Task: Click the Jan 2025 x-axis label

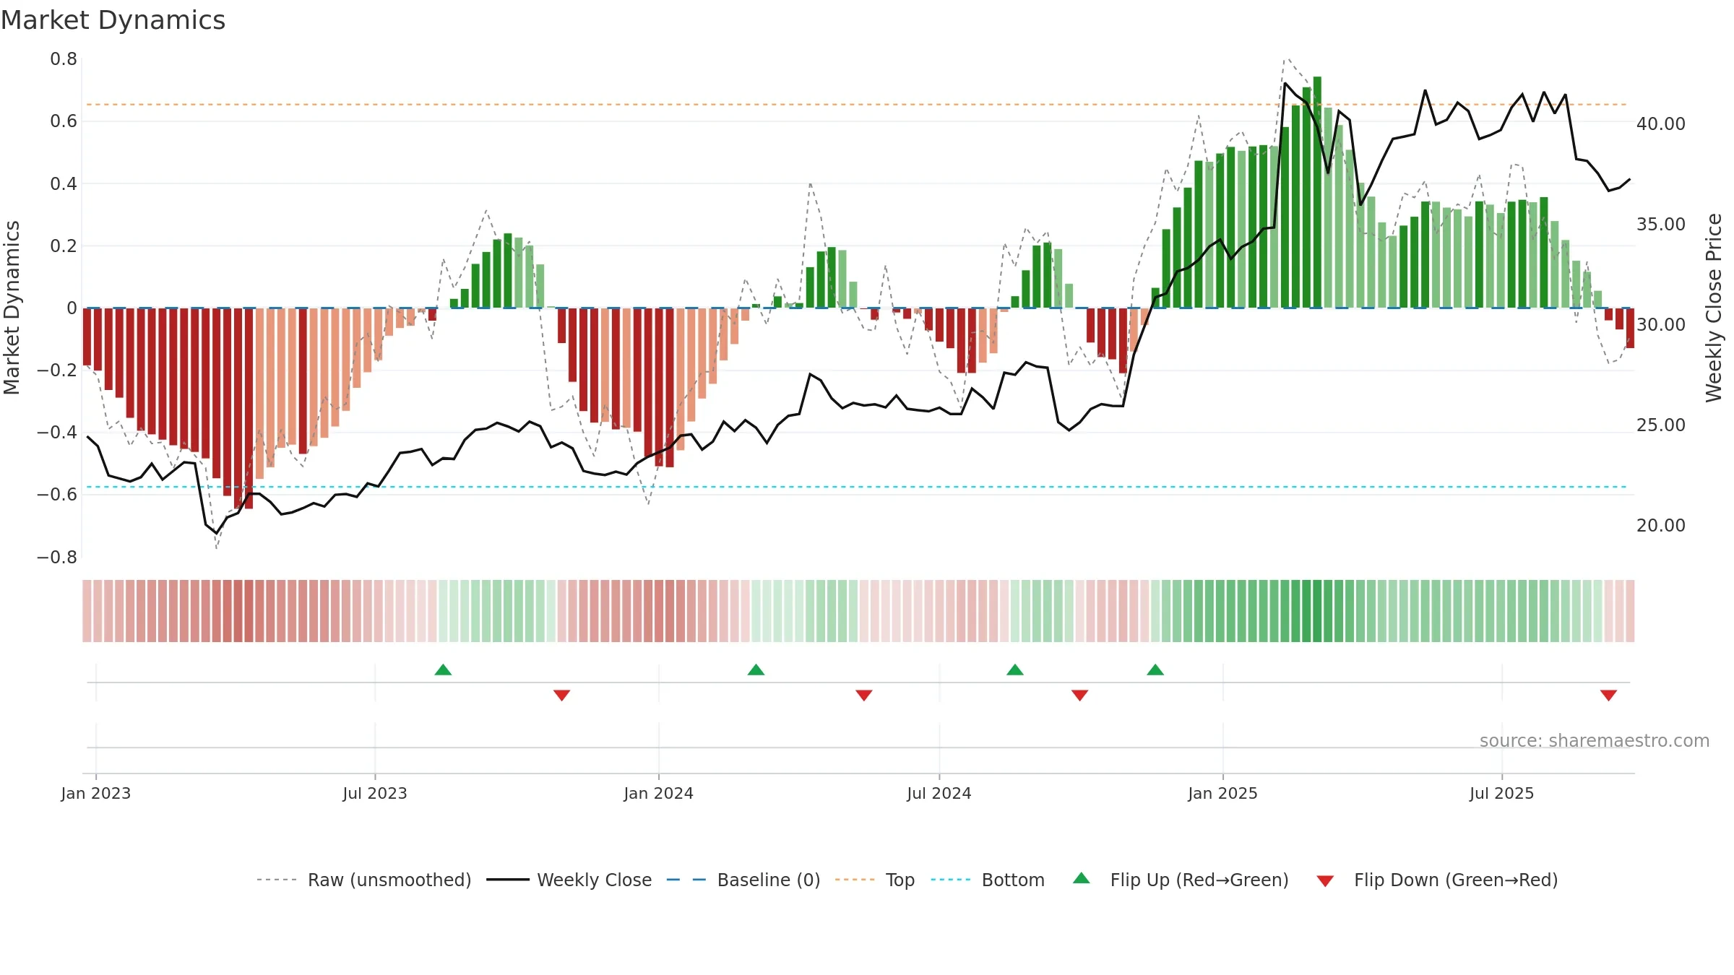Action: click(1223, 793)
